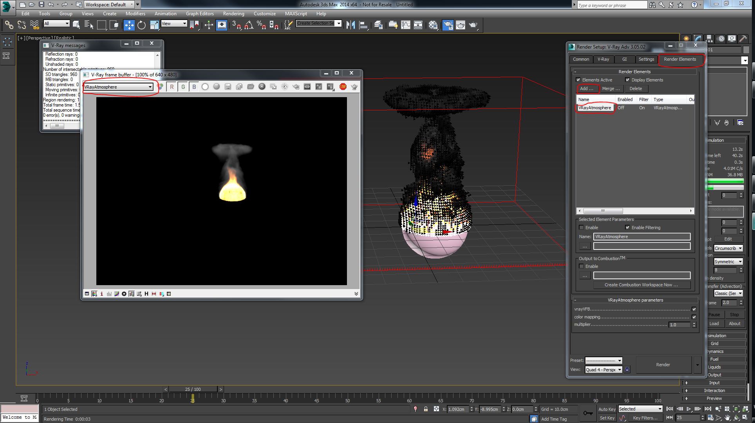This screenshot has height=423, width=755.
Task: Click Go to Start playback button
Action: point(670,409)
